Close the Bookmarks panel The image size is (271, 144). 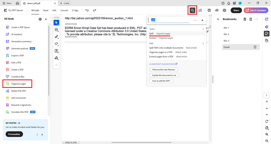pyautogui.click(x=218, y=19)
